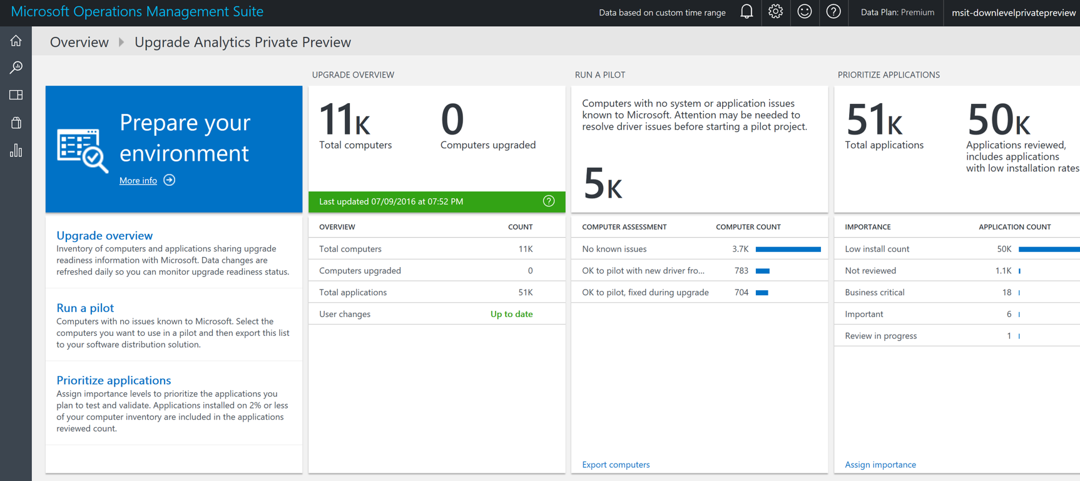This screenshot has height=481, width=1080.
Task: Click the Home icon in the sidebar
Action: [16, 41]
